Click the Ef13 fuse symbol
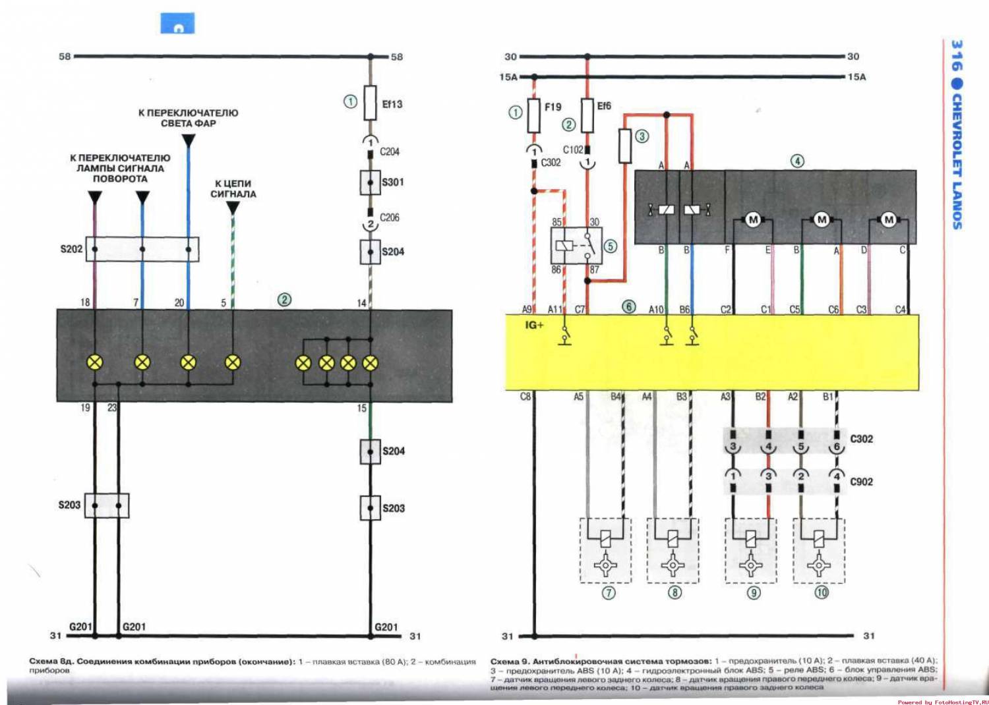The height and width of the screenshot is (705, 989). click(x=371, y=103)
